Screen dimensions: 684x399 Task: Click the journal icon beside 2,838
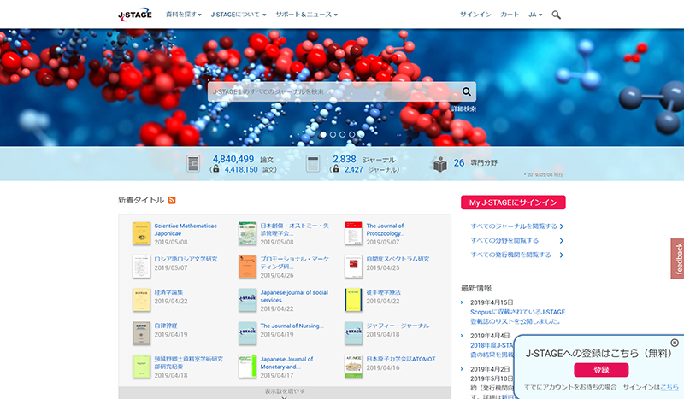coord(313,164)
